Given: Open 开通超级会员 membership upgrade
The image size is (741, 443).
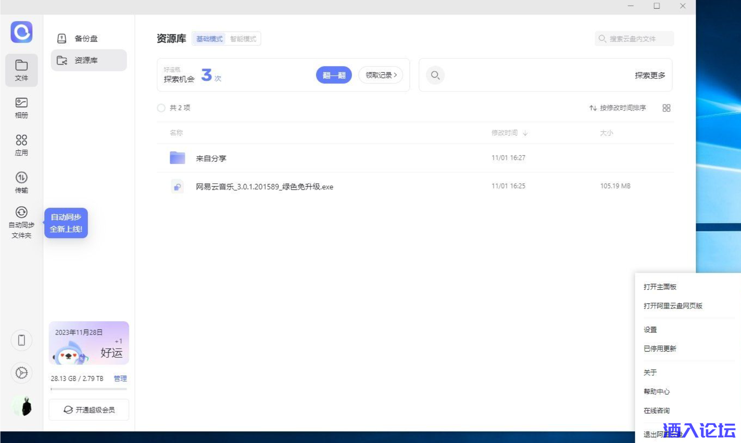Looking at the screenshot, I should coord(89,409).
